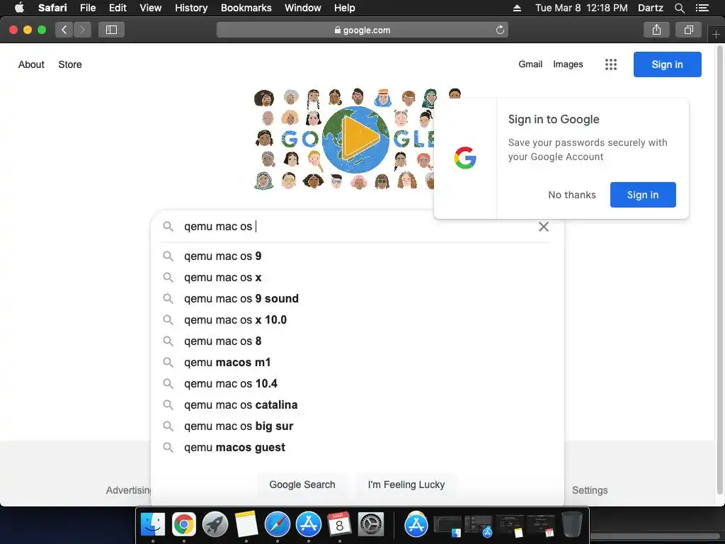This screenshot has height=544, width=725.
Task: Go back with Safari back arrow
Action: pyautogui.click(x=64, y=30)
